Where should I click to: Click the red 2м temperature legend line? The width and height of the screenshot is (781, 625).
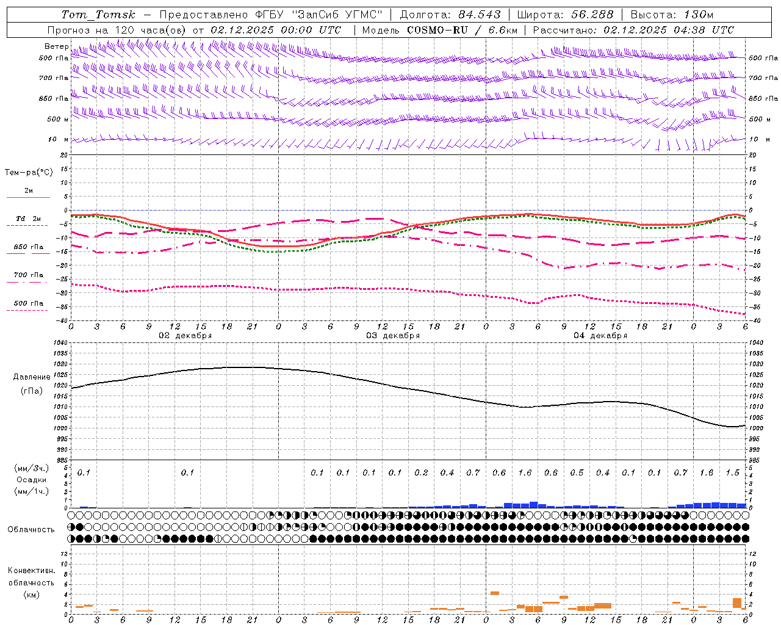click(x=28, y=197)
